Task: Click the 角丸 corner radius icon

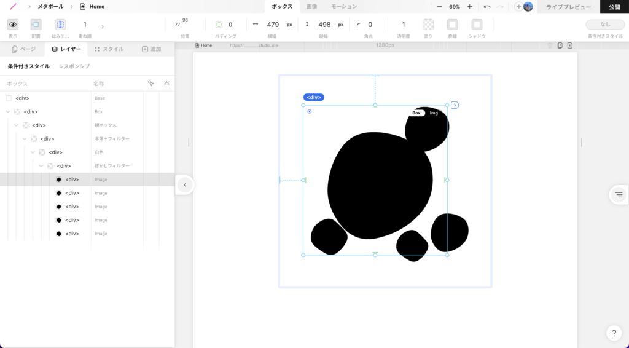Action: pos(358,25)
